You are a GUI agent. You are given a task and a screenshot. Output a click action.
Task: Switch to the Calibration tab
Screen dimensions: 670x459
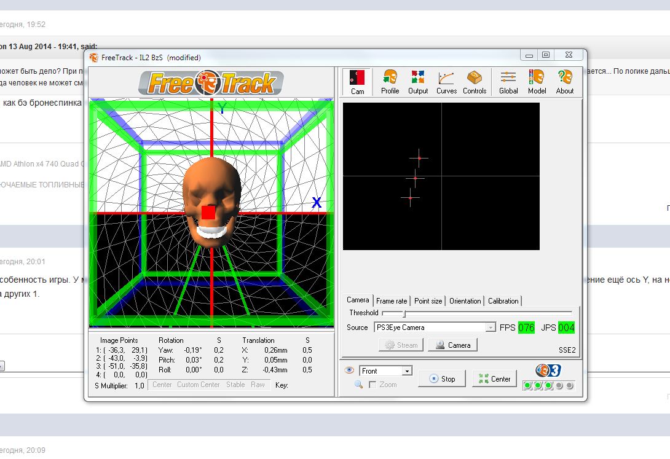pos(503,301)
